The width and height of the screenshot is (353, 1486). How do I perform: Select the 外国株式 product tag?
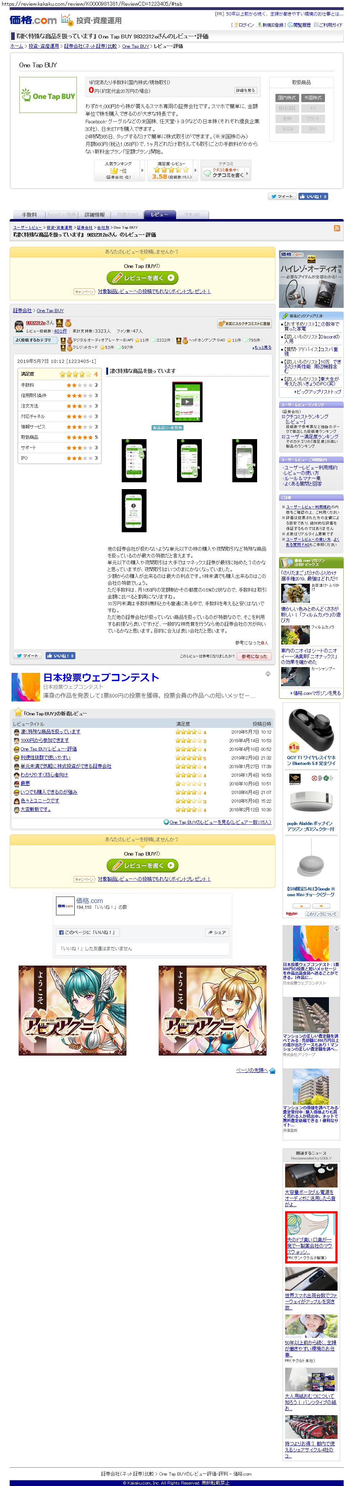[313, 98]
